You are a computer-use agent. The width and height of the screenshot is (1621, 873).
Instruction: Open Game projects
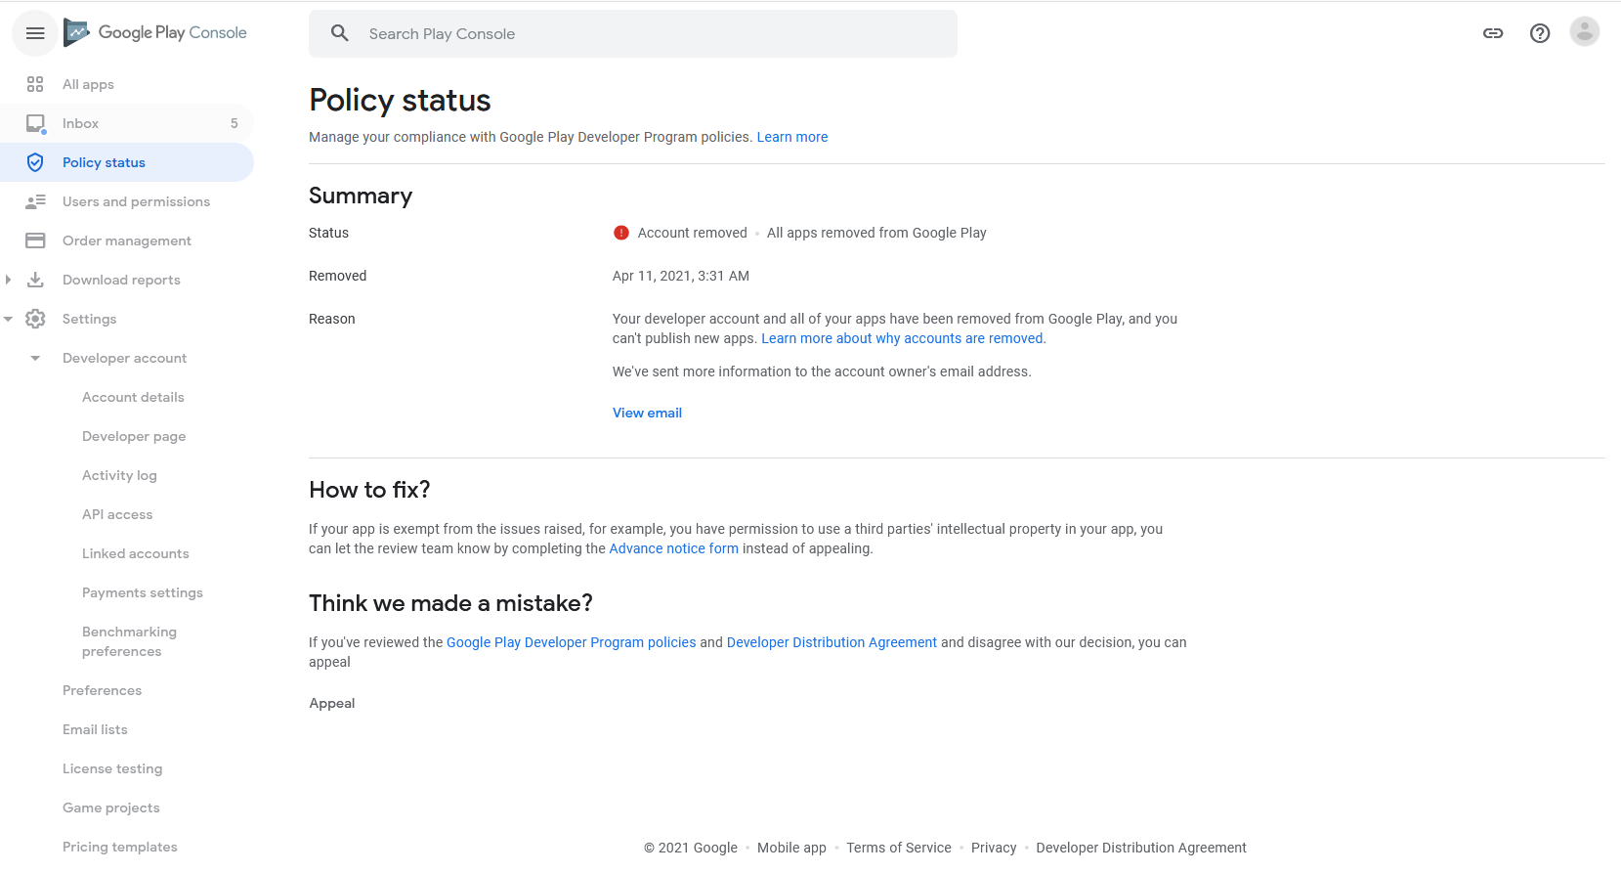110,808
